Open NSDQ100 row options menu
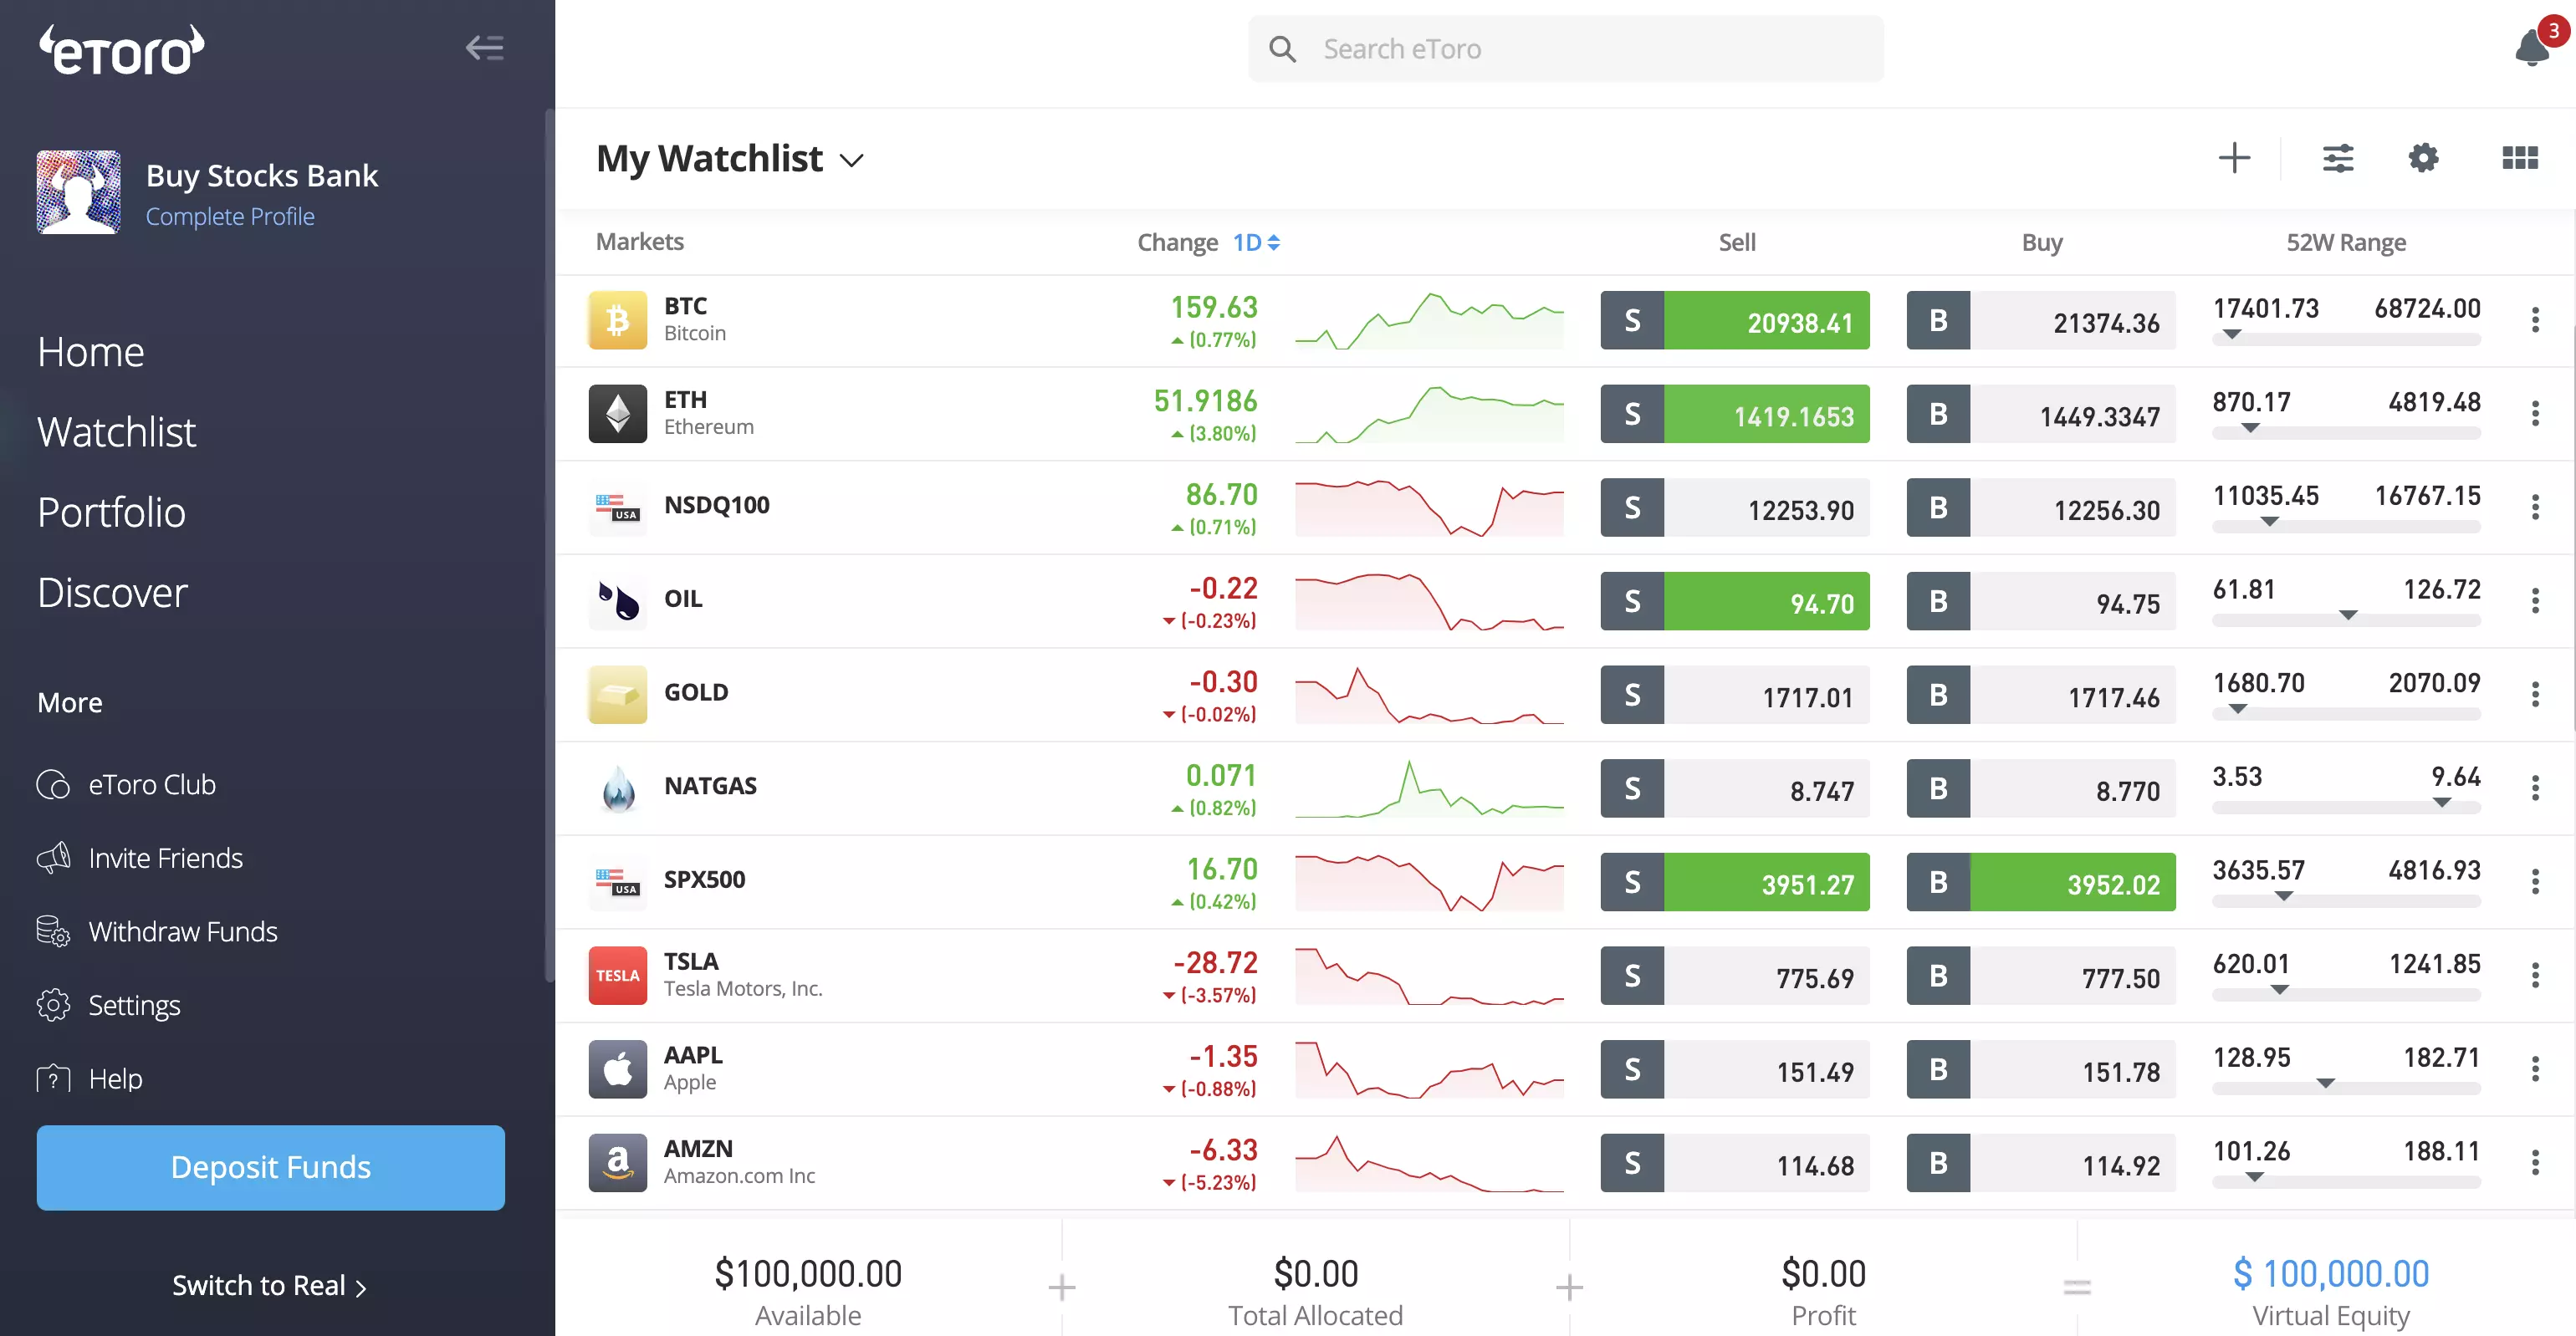The width and height of the screenshot is (2576, 1336). click(x=2535, y=507)
